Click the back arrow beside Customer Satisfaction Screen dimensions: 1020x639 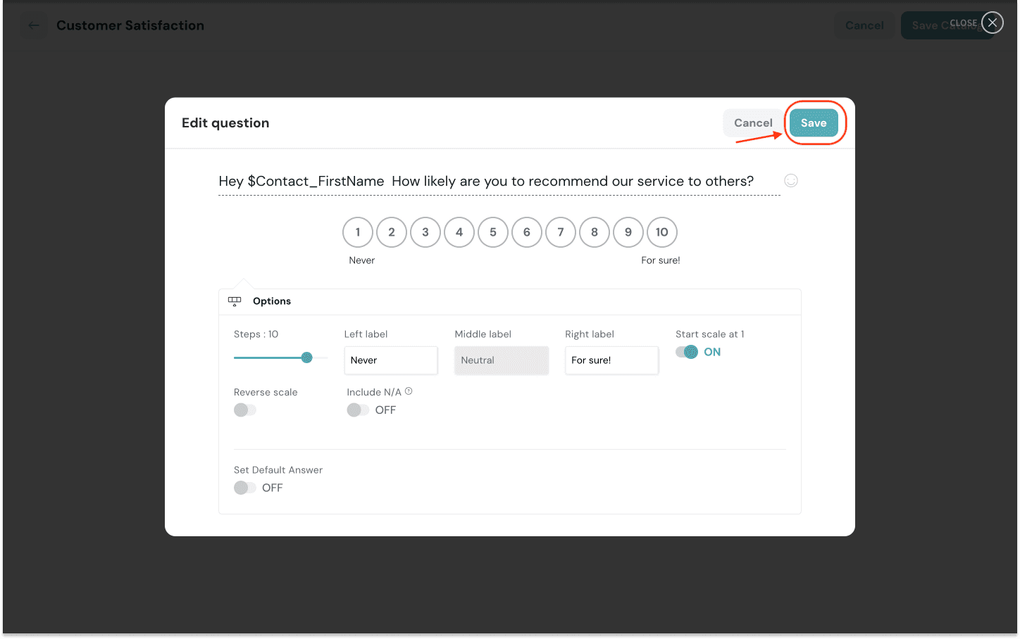tap(34, 25)
